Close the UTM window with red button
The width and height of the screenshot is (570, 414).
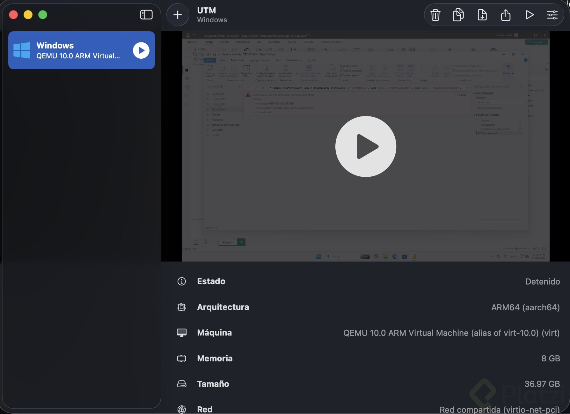pos(13,15)
